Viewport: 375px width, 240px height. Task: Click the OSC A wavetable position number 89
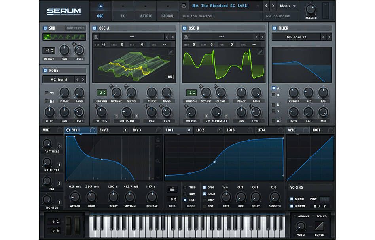point(169,77)
